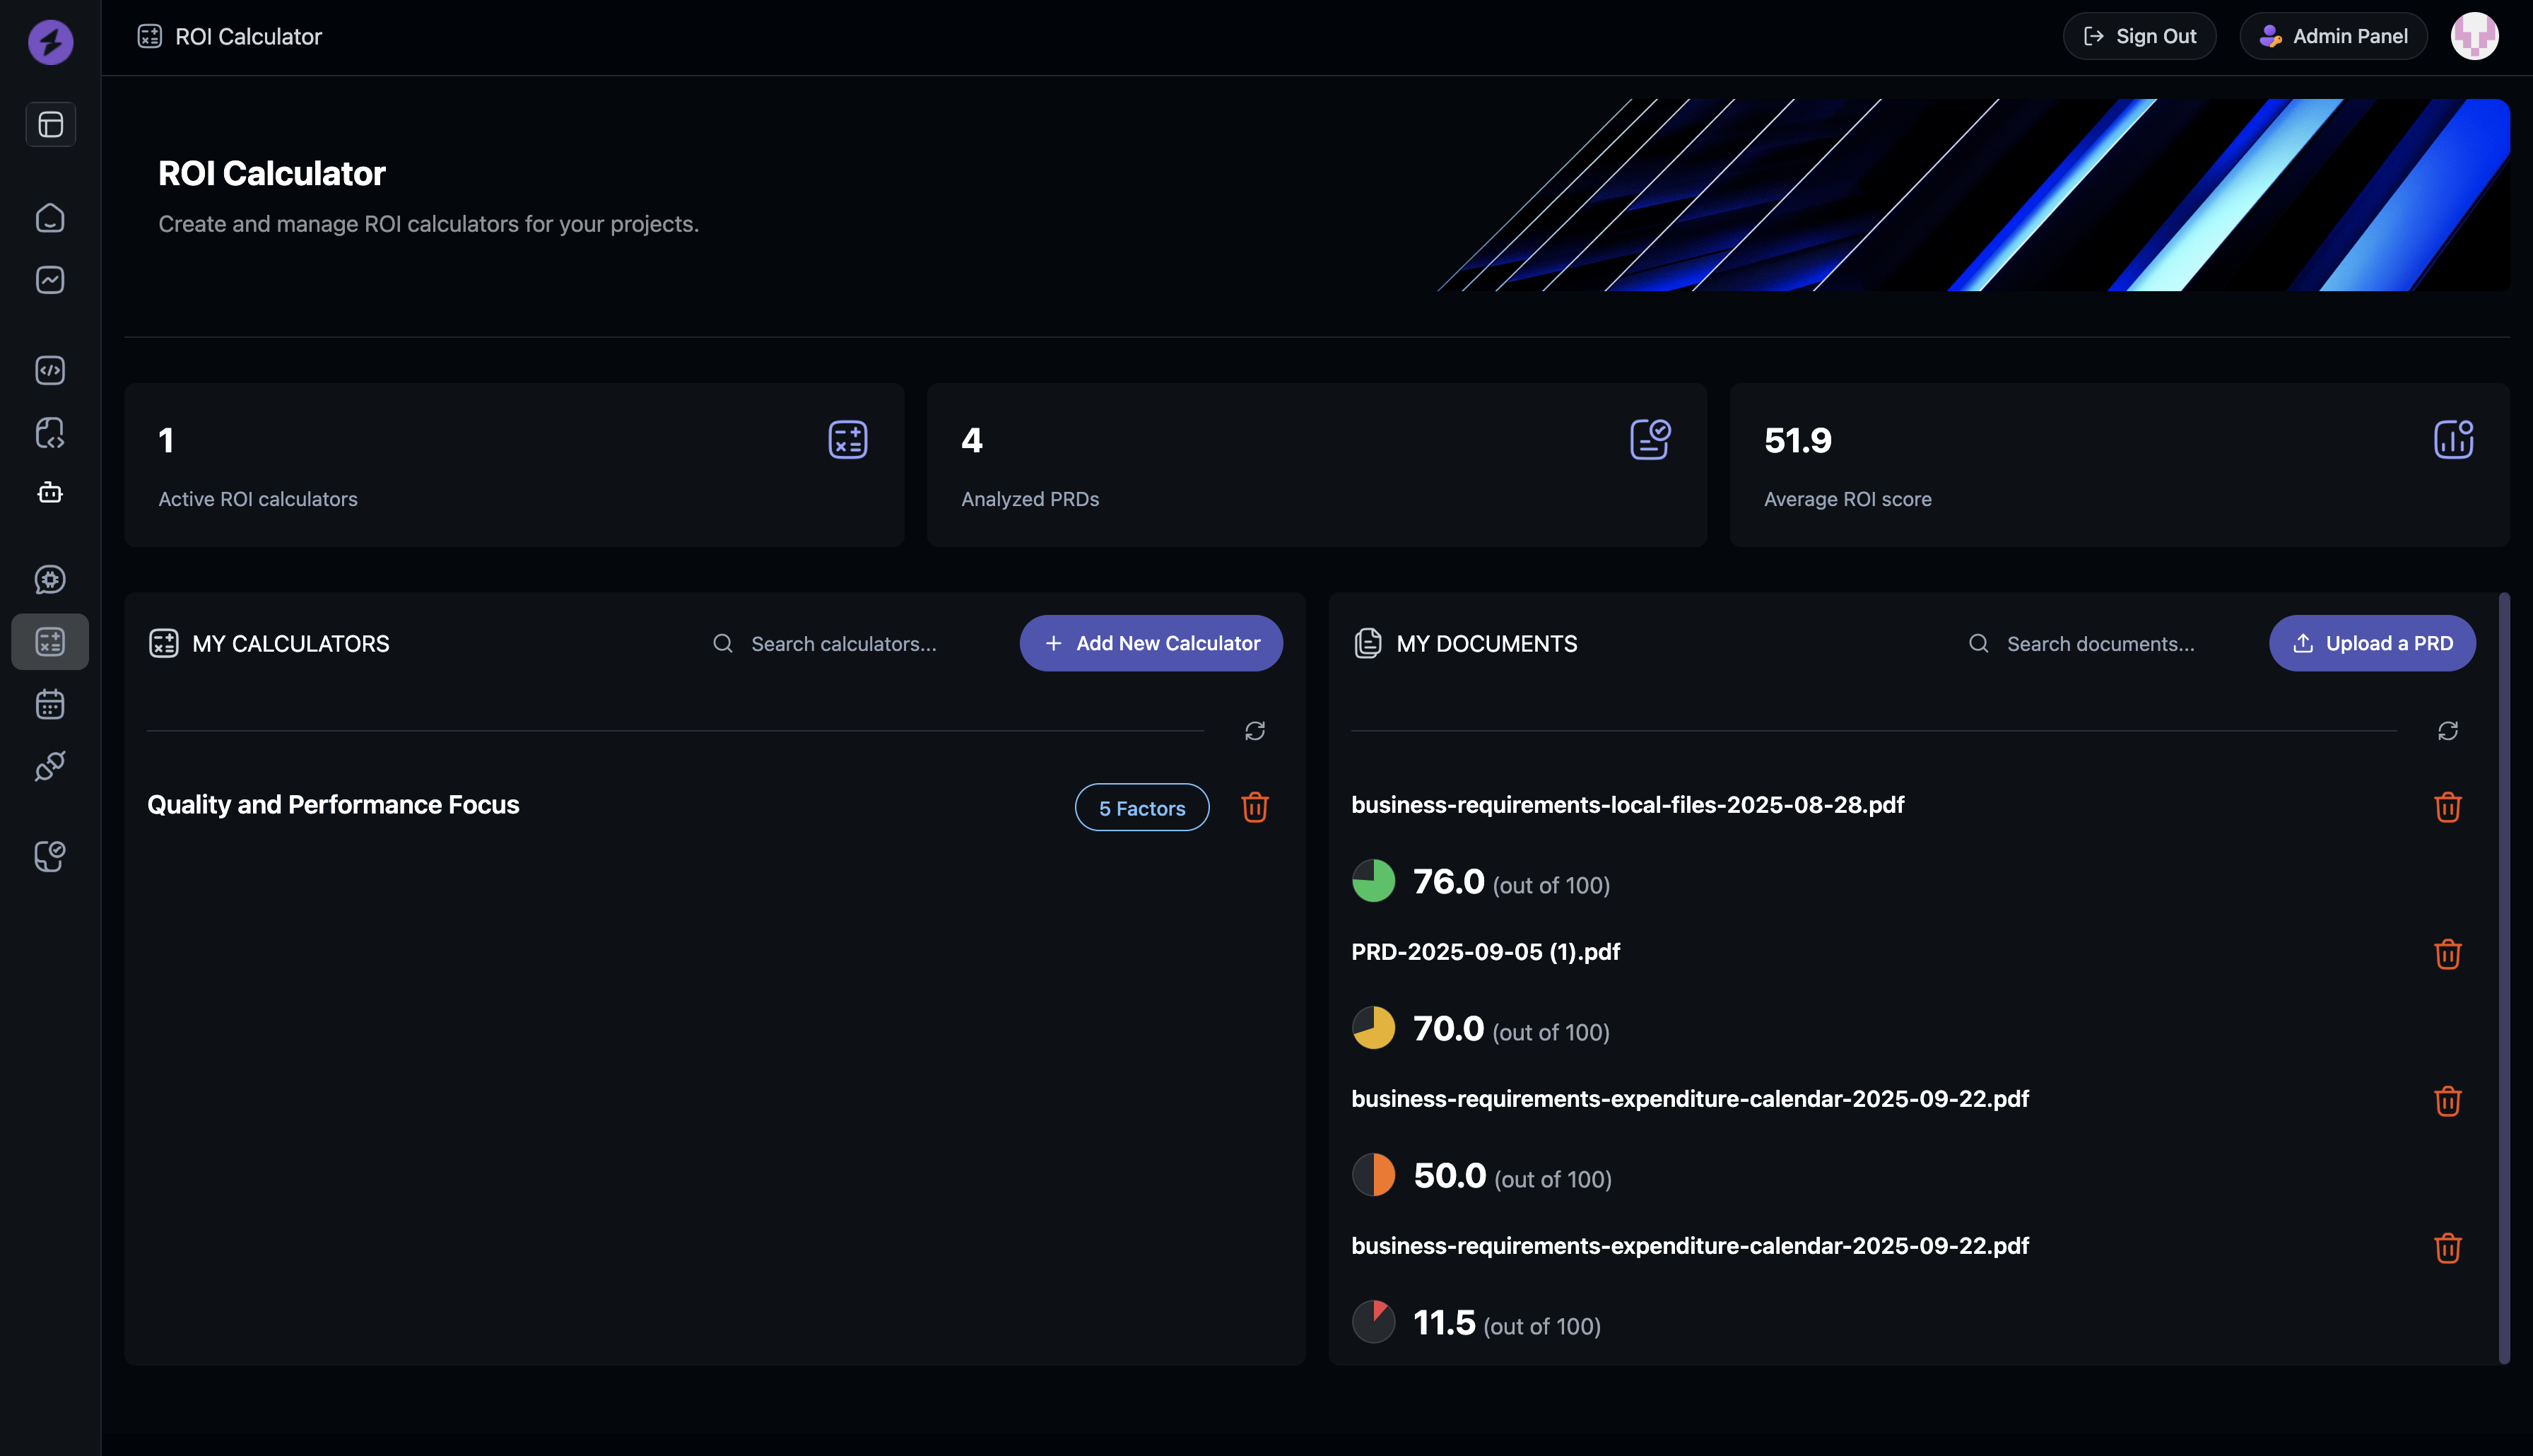Image resolution: width=2533 pixels, height=1456 pixels.
Task: Click the 5 Factors badge
Action: (1141, 808)
